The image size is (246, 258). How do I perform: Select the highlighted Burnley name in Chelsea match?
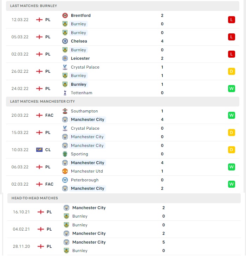[x=78, y=33]
